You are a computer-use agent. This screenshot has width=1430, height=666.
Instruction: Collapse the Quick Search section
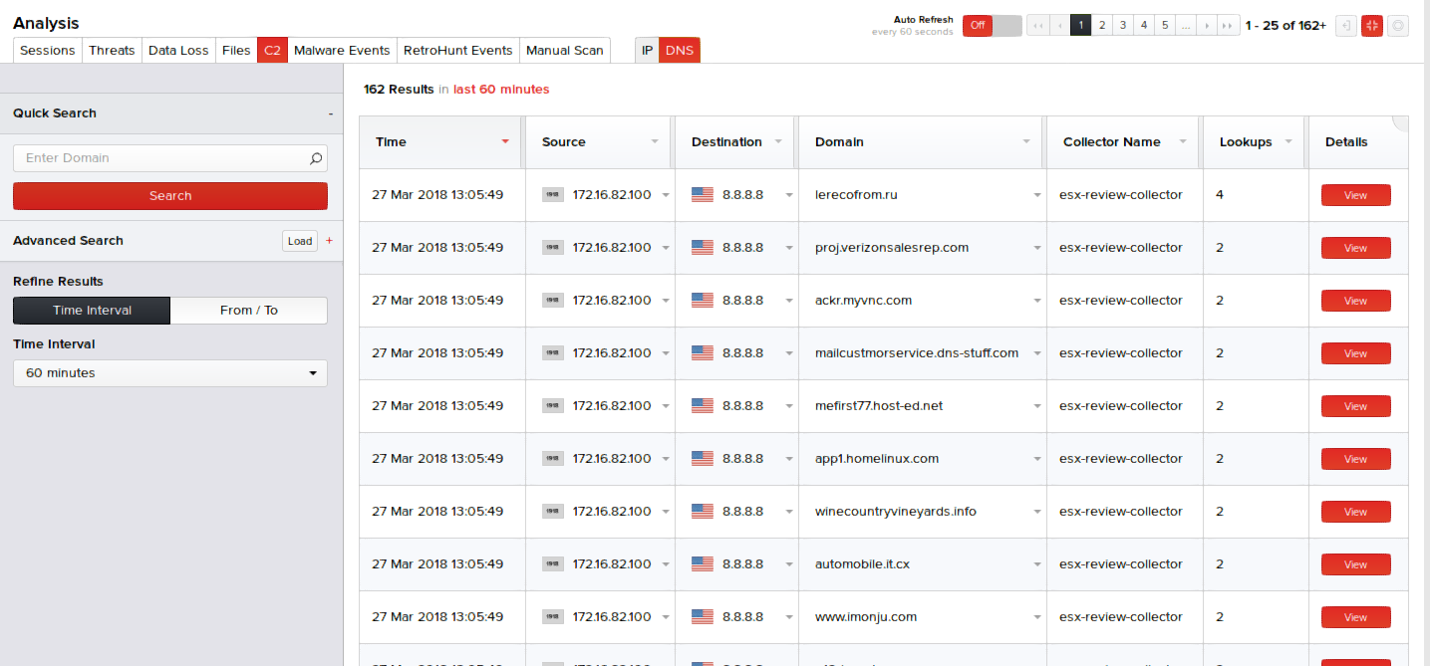coord(330,113)
